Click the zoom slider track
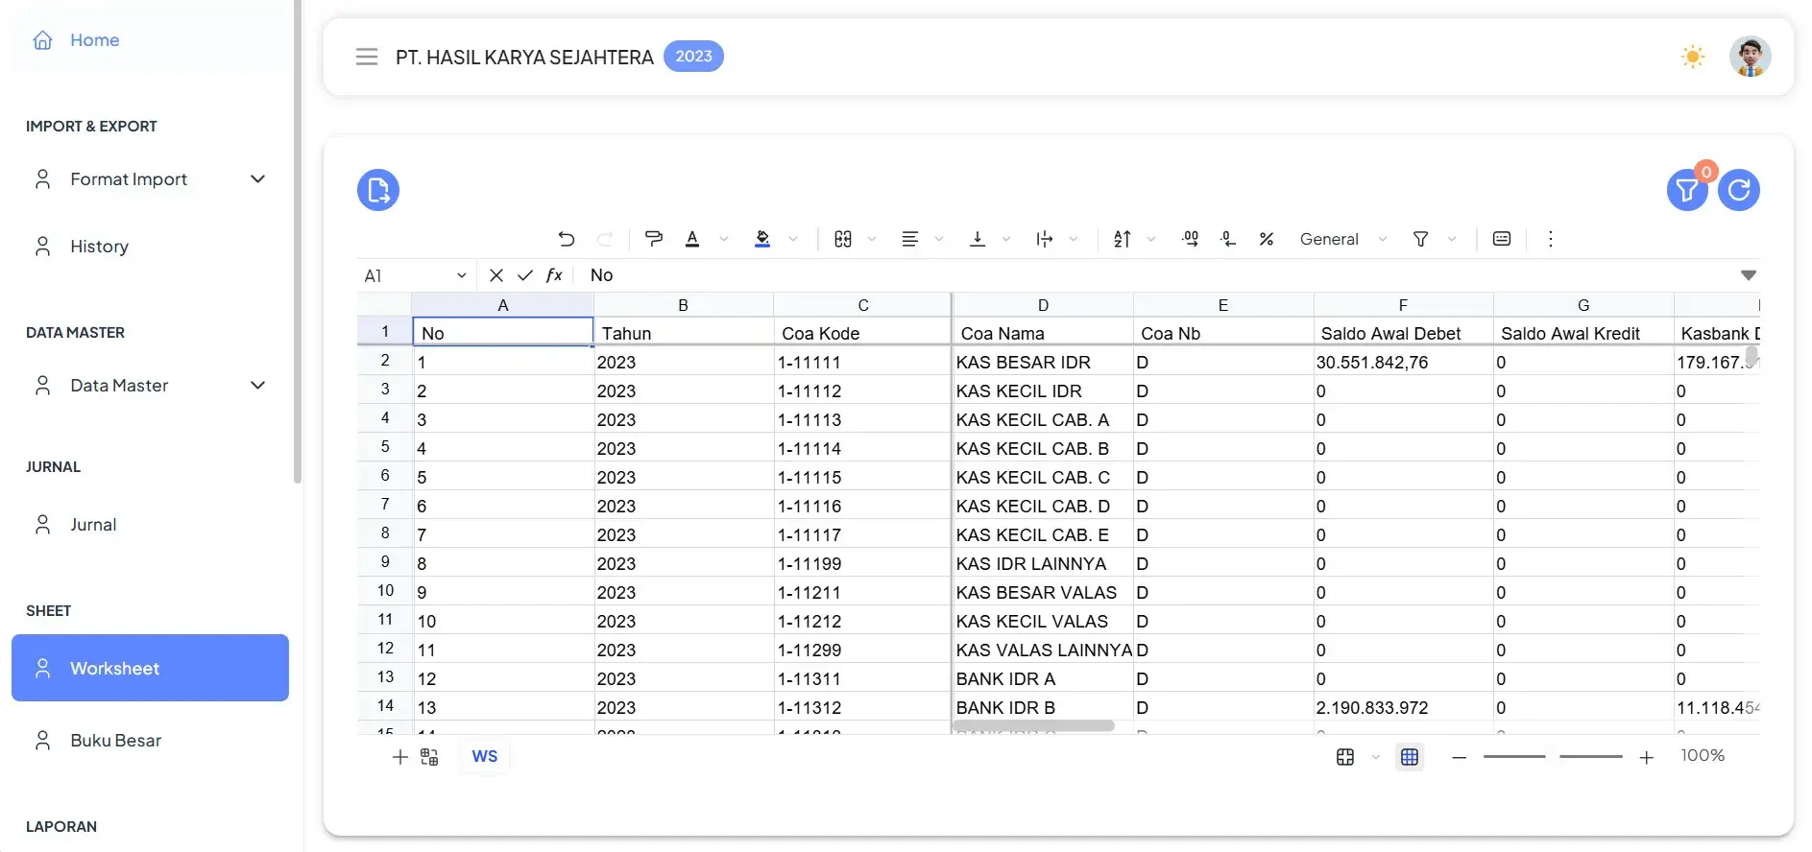This screenshot has height=852, width=1812. pos(1553,757)
